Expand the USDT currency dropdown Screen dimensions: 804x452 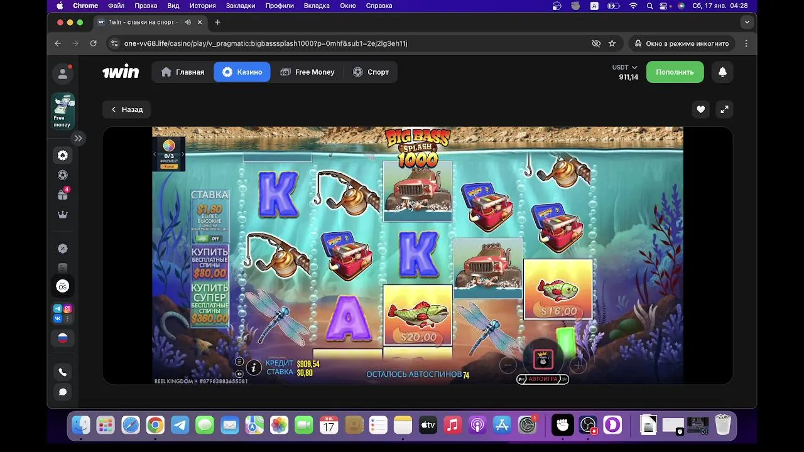[x=625, y=67]
